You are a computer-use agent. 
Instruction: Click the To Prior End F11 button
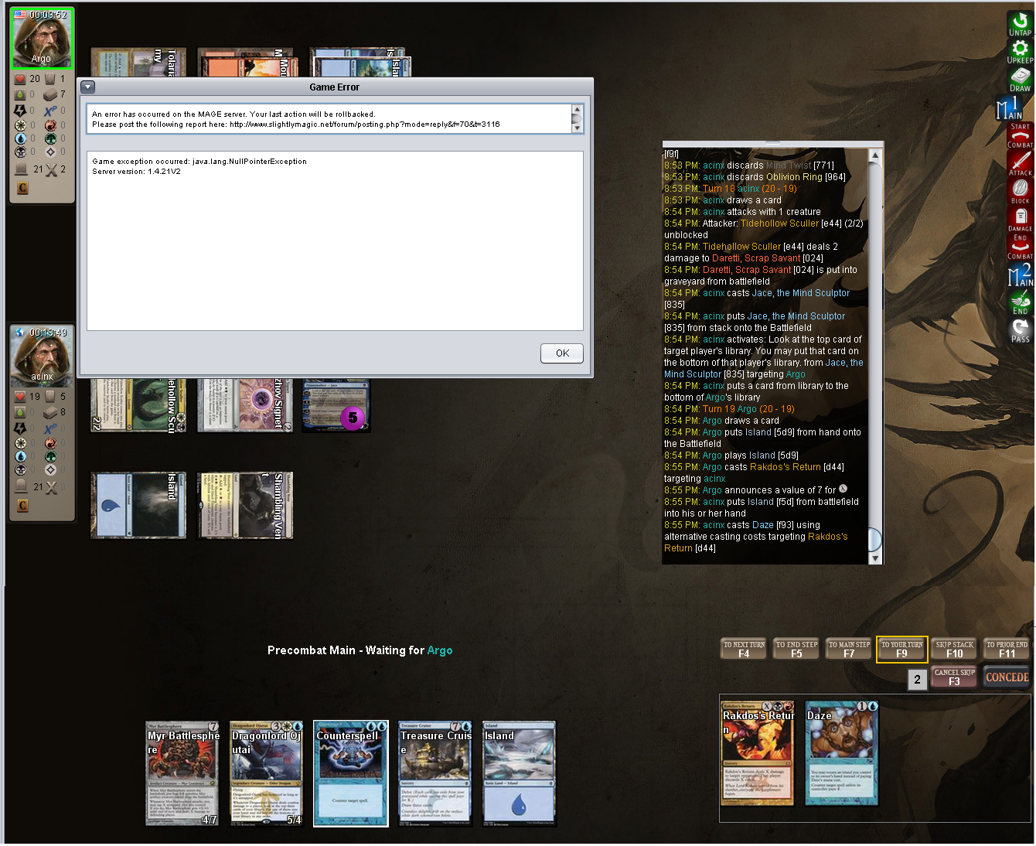[1007, 650]
